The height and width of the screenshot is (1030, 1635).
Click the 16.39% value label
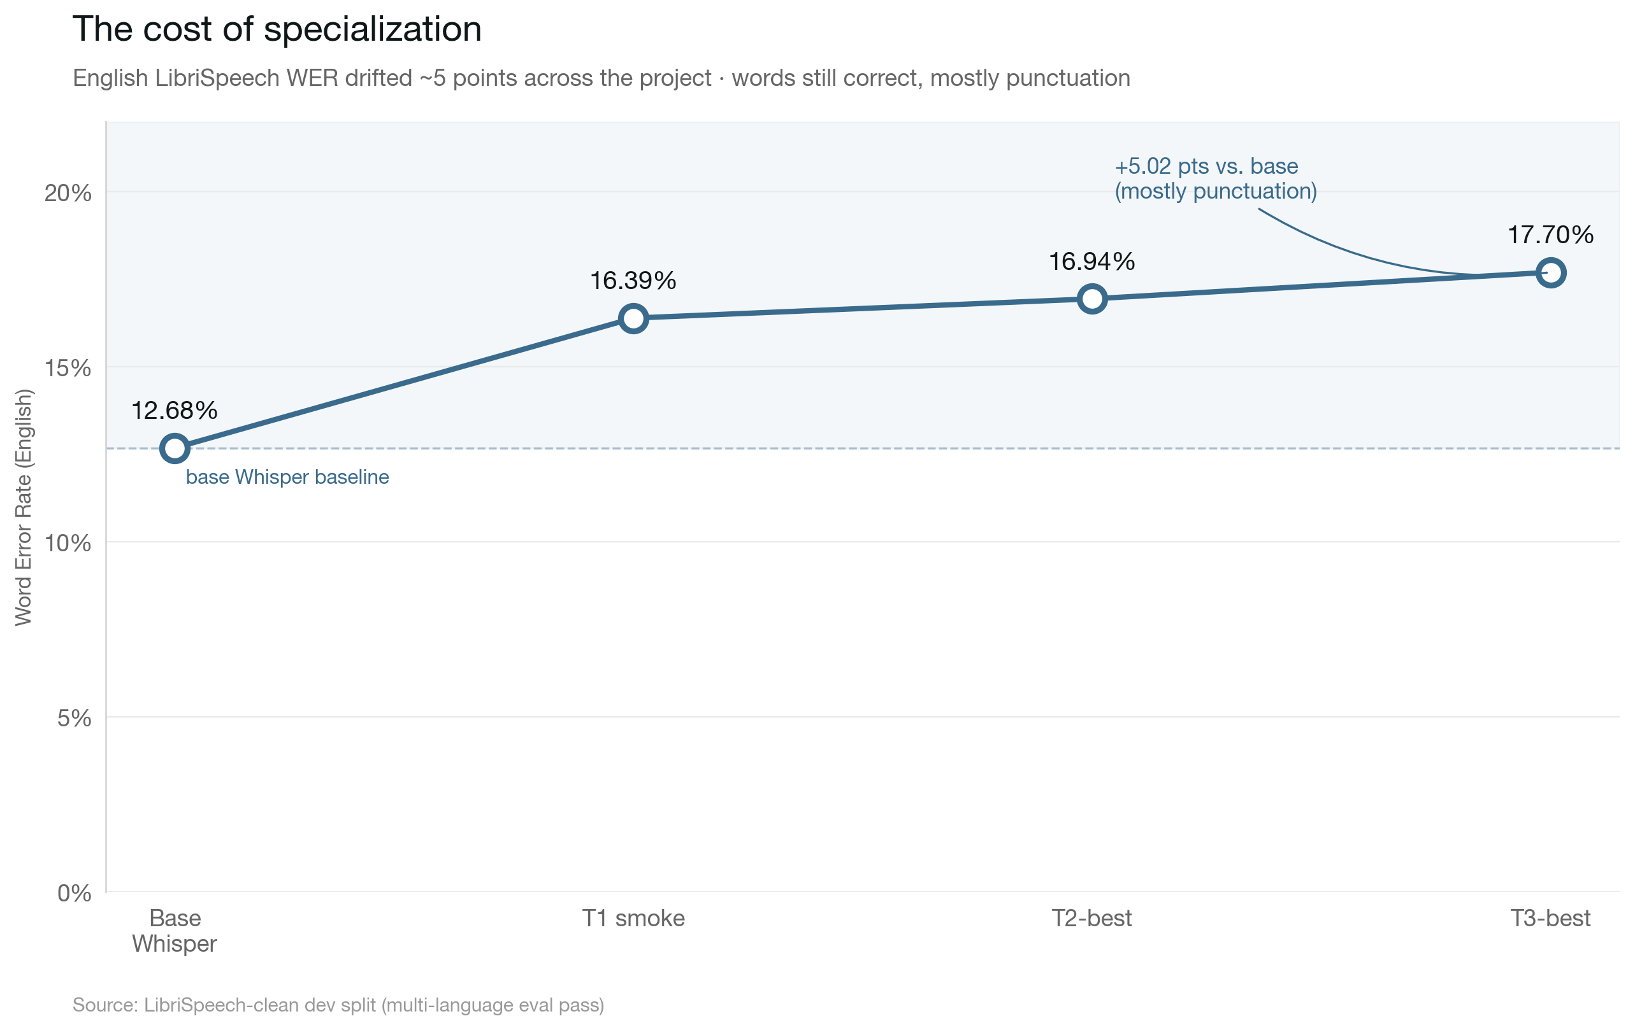[633, 280]
